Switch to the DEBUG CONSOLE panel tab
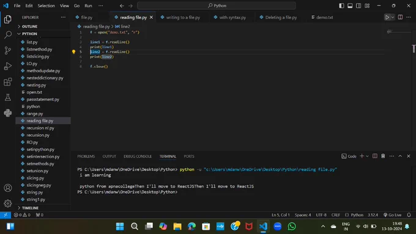The image size is (416, 234). tap(138, 156)
